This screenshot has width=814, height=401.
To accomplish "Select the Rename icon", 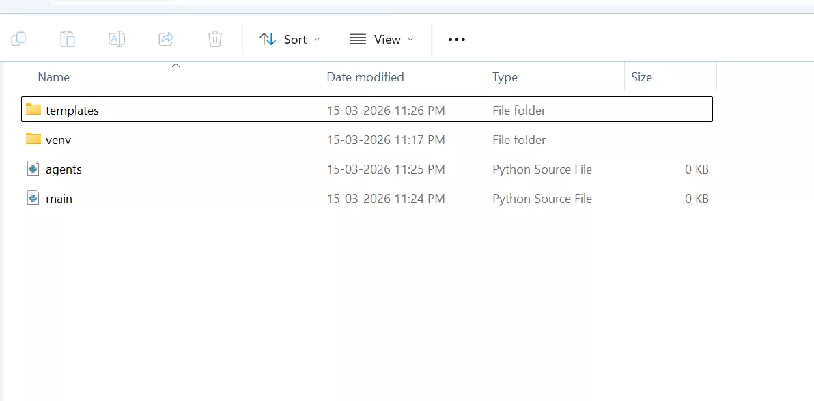I will coord(116,39).
